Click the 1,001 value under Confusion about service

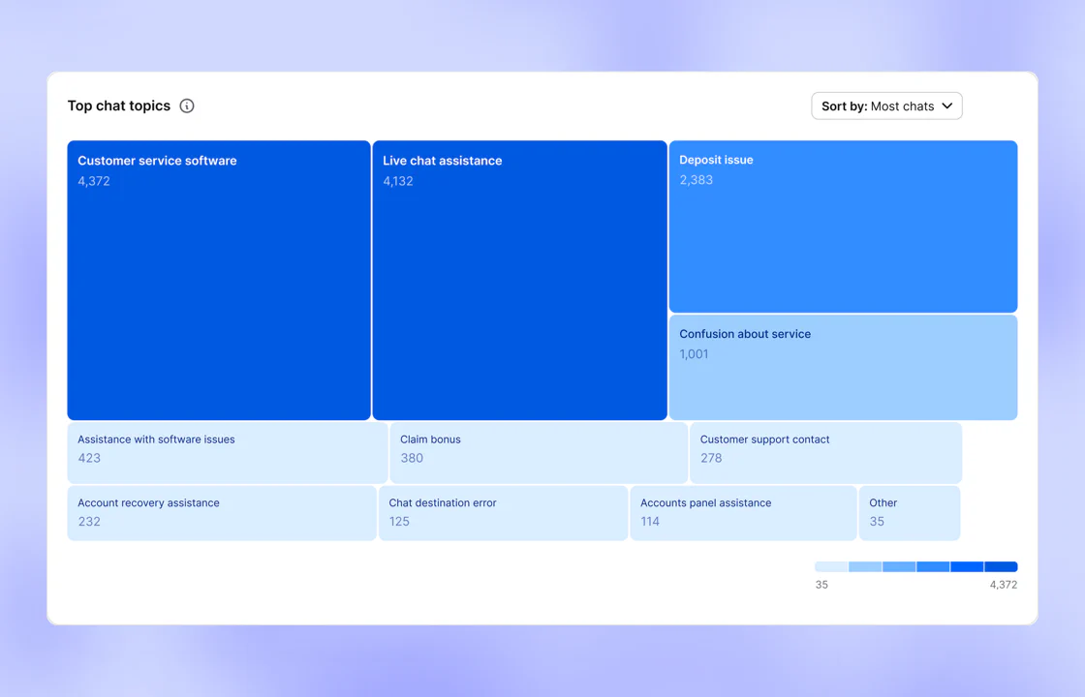tap(694, 354)
